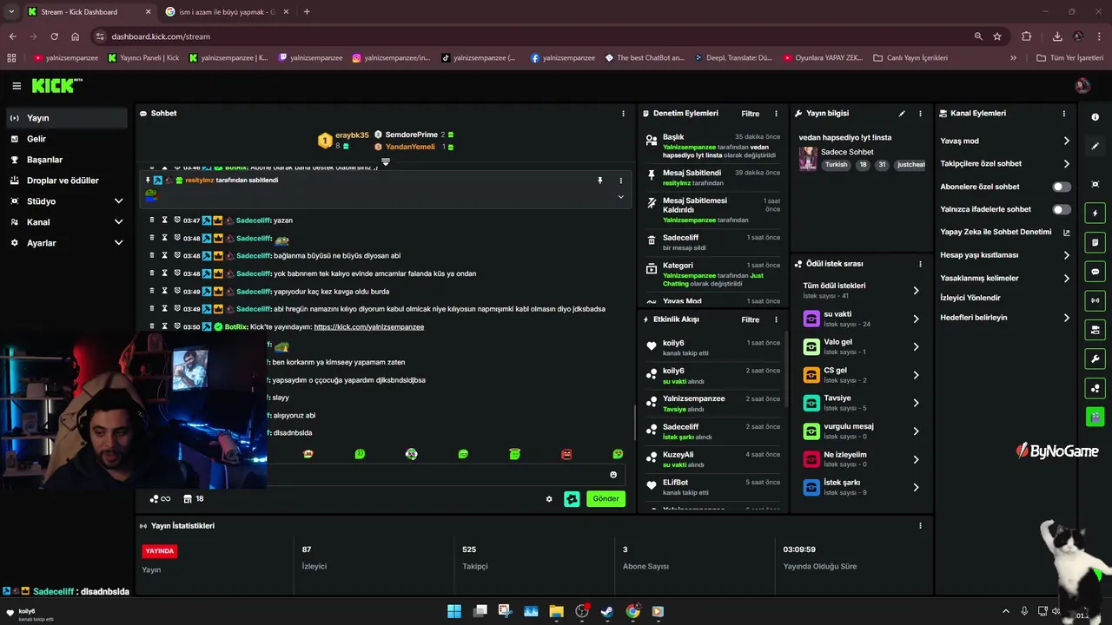Image resolution: width=1112 pixels, height=625 pixels.
Task: Open kick.com/yalnizsempanzee link in chat
Action: pos(368,327)
